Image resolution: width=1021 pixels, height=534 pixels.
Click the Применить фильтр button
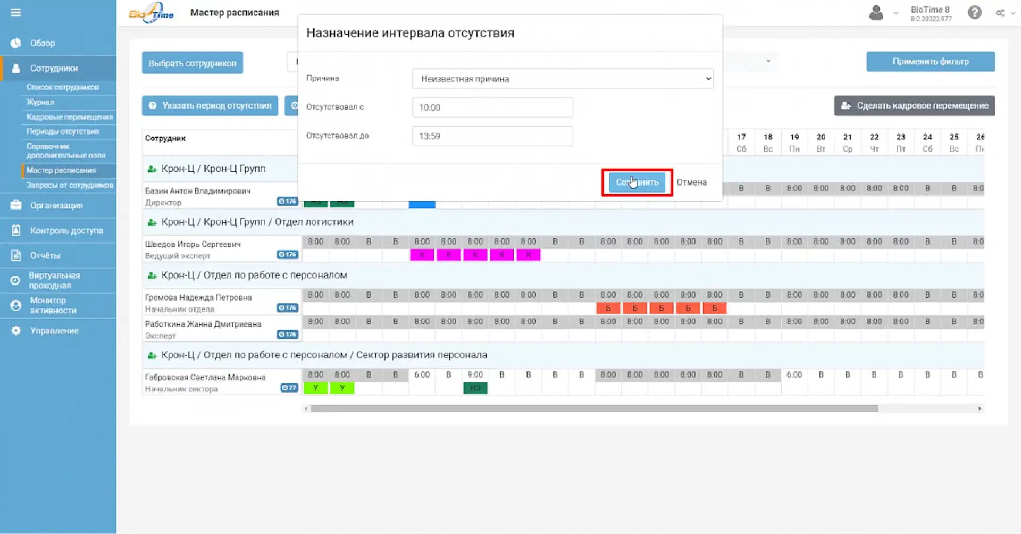click(x=930, y=62)
